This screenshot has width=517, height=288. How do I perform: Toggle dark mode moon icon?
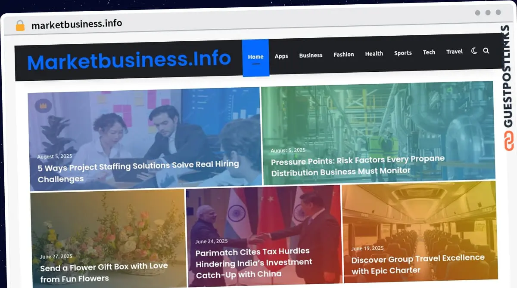click(x=474, y=51)
